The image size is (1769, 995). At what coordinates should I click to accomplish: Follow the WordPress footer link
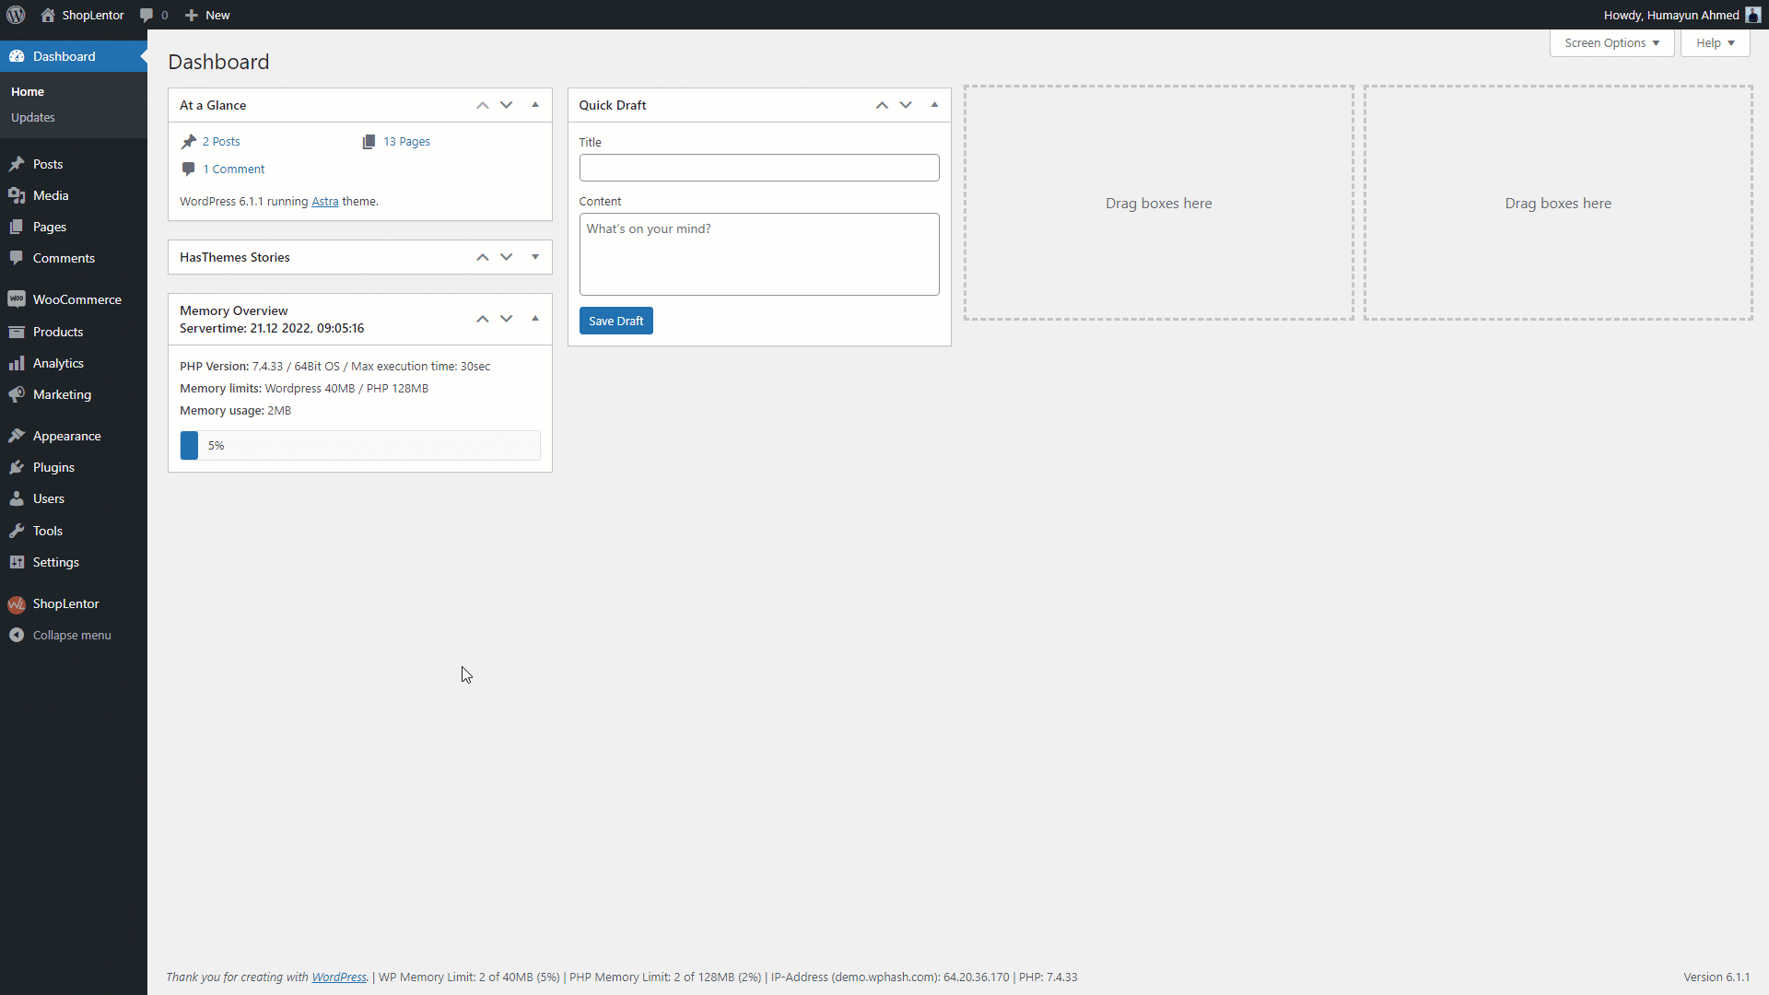point(339,977)
